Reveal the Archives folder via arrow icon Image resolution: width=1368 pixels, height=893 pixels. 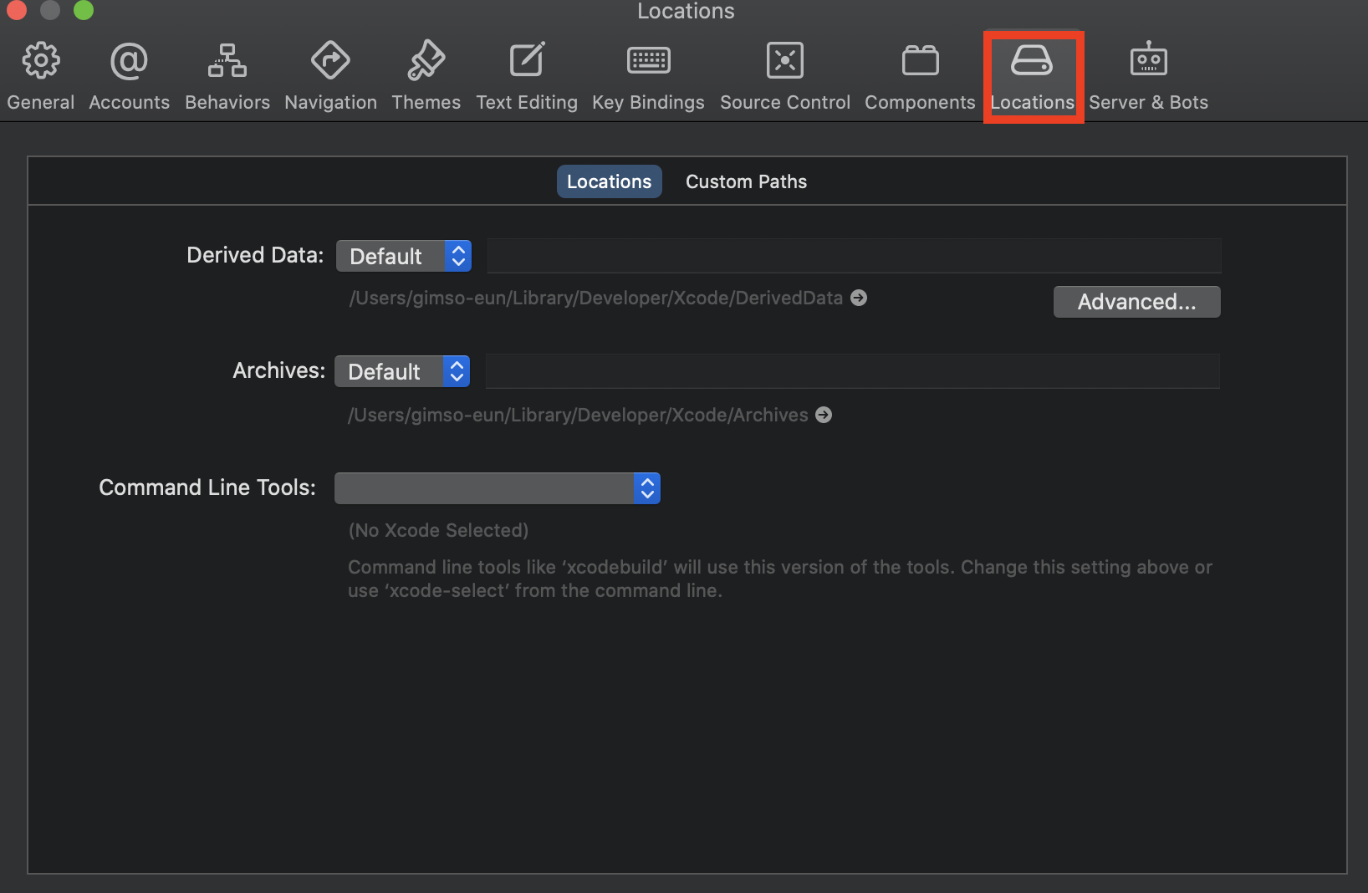824,415
